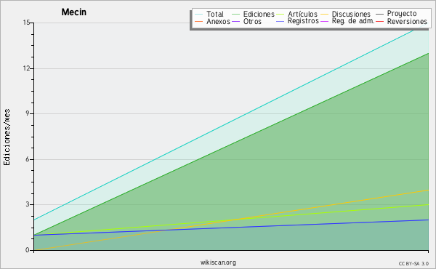Click the 3 y-axis value
Image resolution: width=436 pixels, height=269 pixels.
pyautogui.click(x=28, y=204)
